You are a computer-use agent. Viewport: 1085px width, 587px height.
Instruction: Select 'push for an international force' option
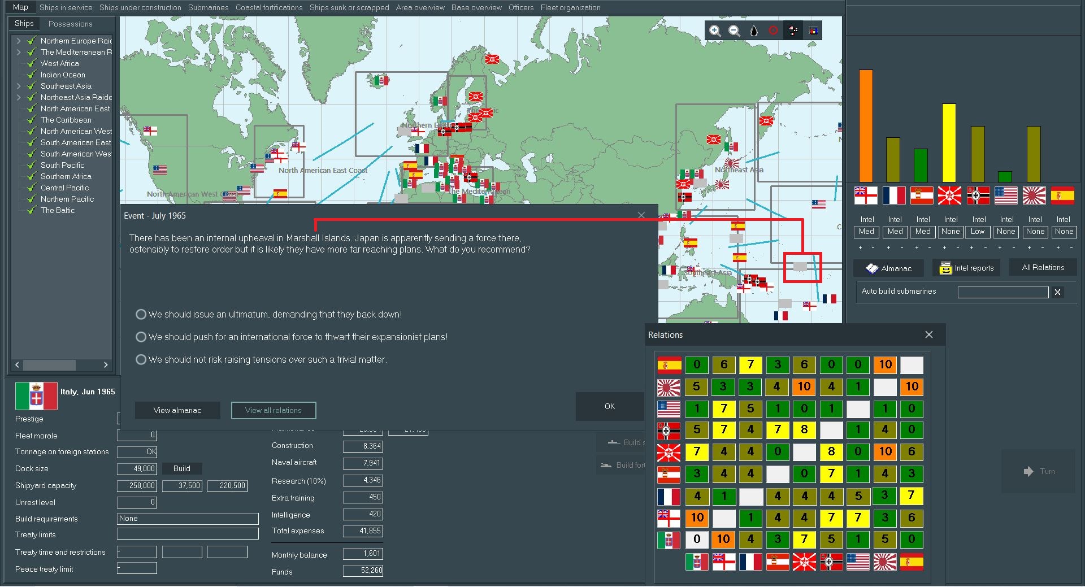pyautogui.click(x=141, y=337)
